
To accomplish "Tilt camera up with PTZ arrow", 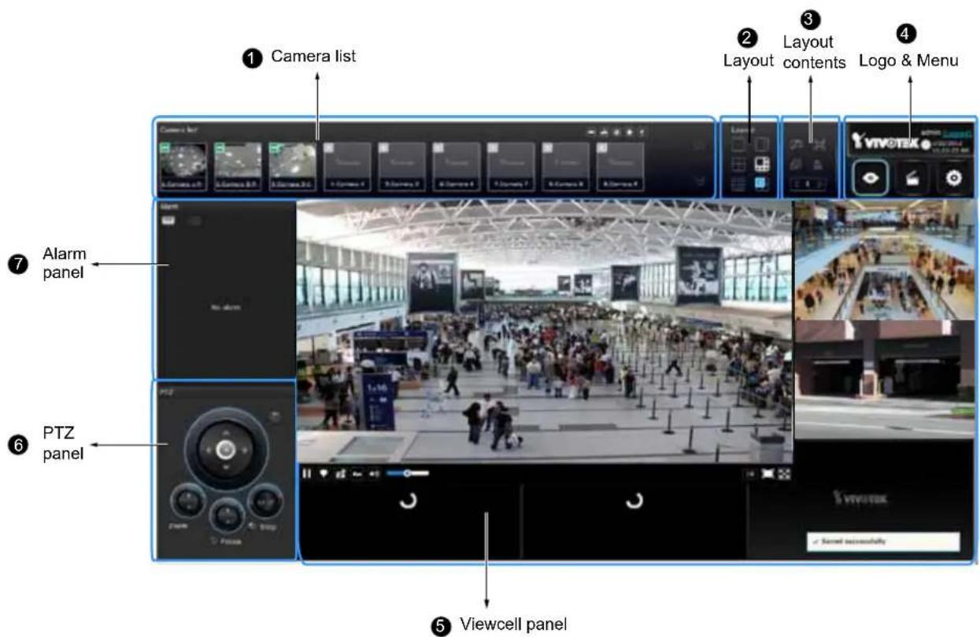I will coord(226,431).
